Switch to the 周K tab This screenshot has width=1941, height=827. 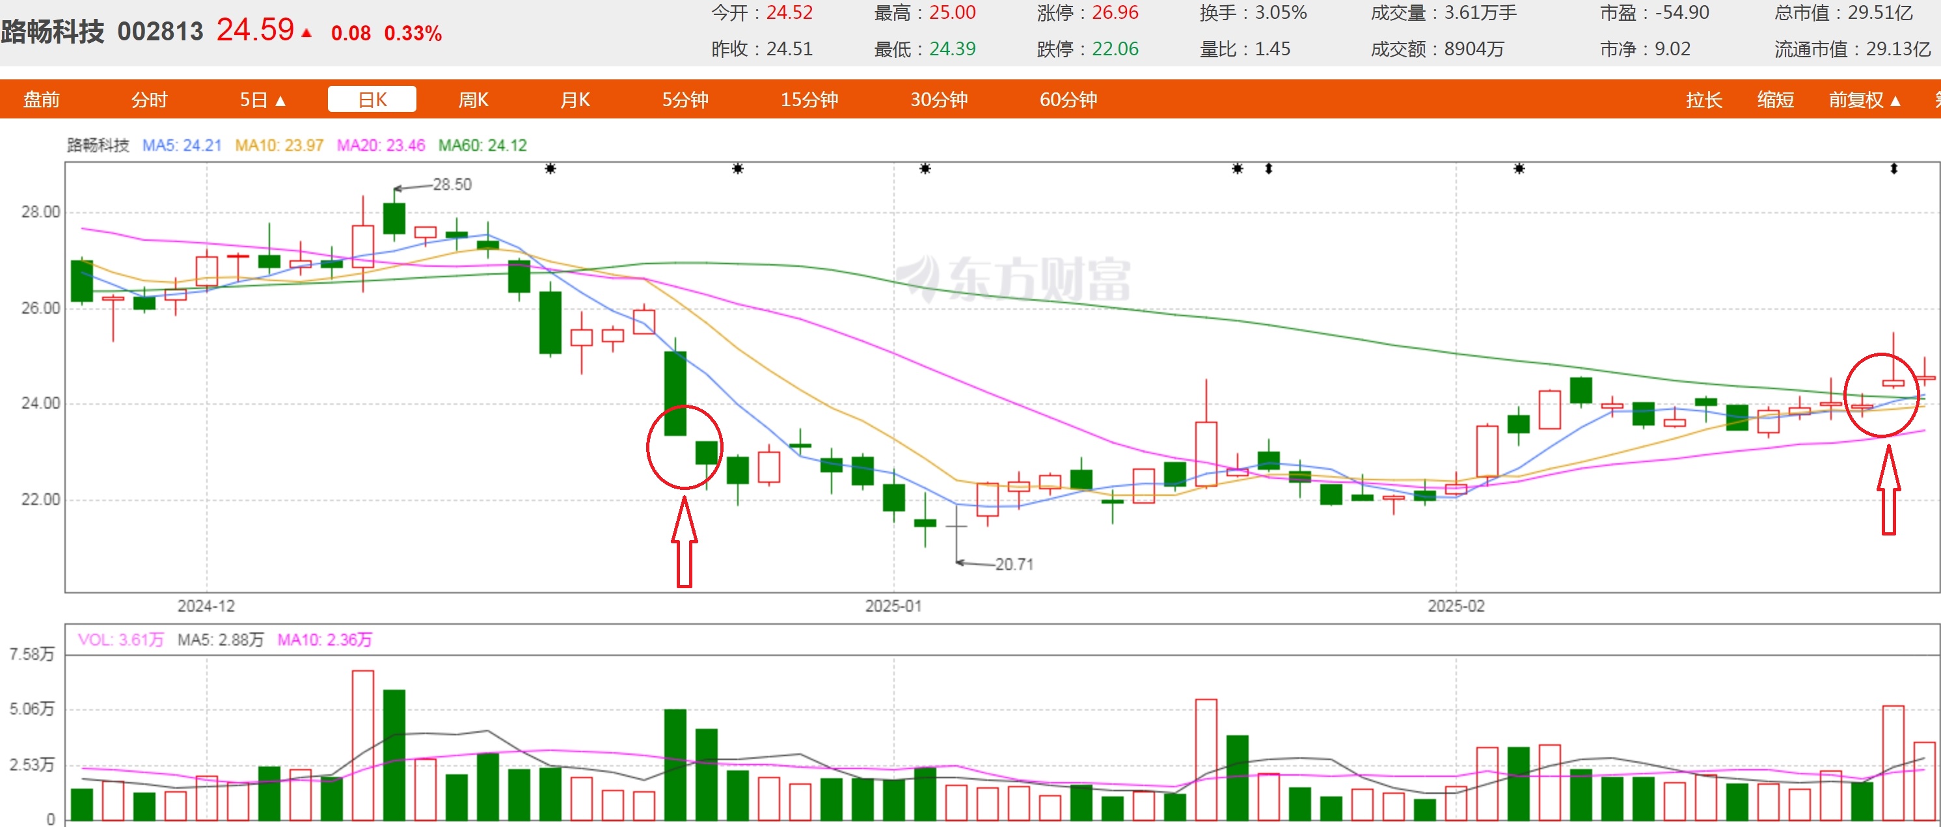(473, 100)
